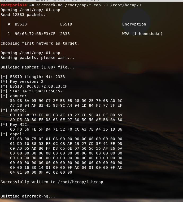Click anonce line starting 'A7 58 04 AF'
Screen dimensions: 183x202
[66, 105]
